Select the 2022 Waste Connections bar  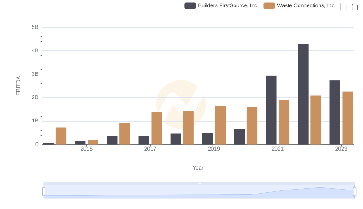(x=316, y=120)
